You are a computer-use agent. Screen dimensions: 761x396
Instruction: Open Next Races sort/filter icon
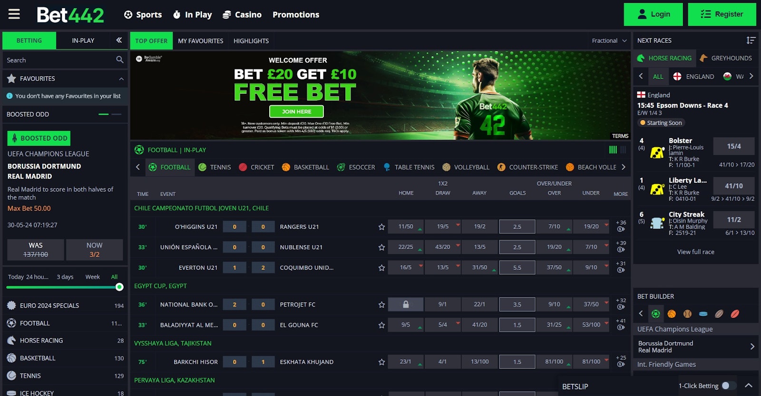[751, 40]
